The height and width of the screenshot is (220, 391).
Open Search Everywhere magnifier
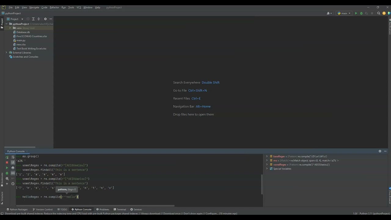point(379,13)
